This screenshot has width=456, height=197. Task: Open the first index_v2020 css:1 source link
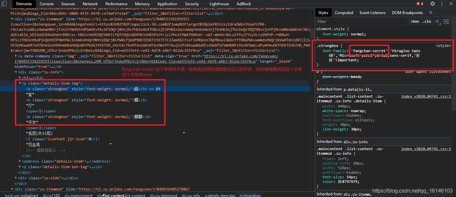tap(426, 97)
